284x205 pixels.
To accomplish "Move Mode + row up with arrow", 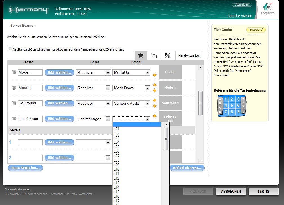I will (x=154, y=85).
